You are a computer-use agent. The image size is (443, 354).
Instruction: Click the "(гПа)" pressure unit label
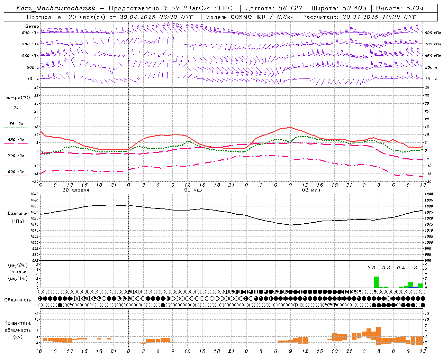click(x=18, y=222)
